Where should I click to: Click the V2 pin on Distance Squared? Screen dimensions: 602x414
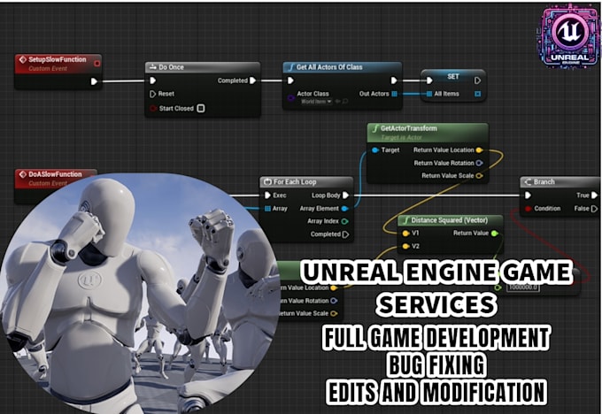[405, 246]
